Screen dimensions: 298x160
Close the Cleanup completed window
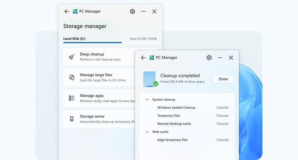coord(231,58)
